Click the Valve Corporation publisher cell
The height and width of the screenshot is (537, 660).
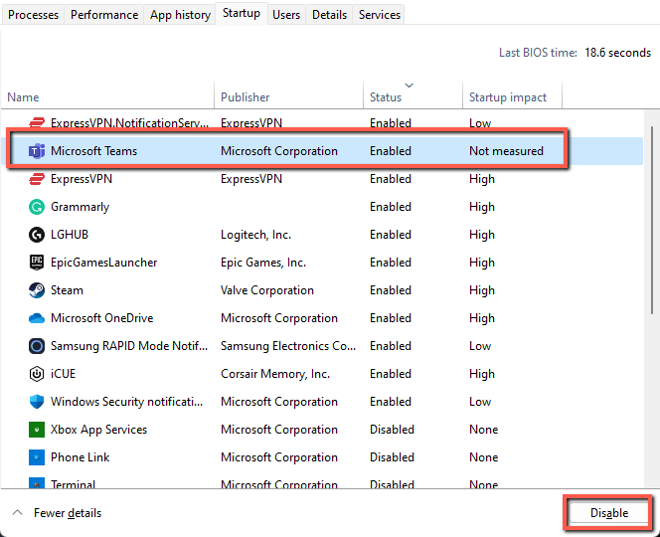(267, 290)
